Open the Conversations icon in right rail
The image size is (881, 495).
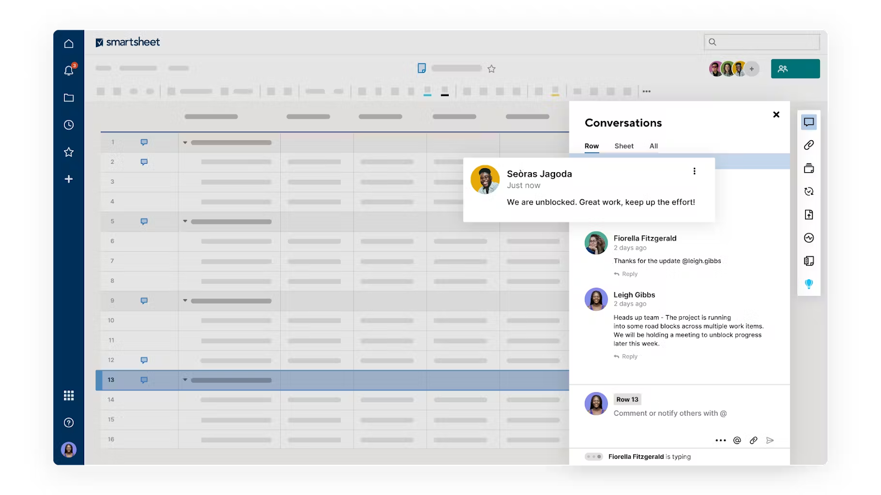coord(809,122)
